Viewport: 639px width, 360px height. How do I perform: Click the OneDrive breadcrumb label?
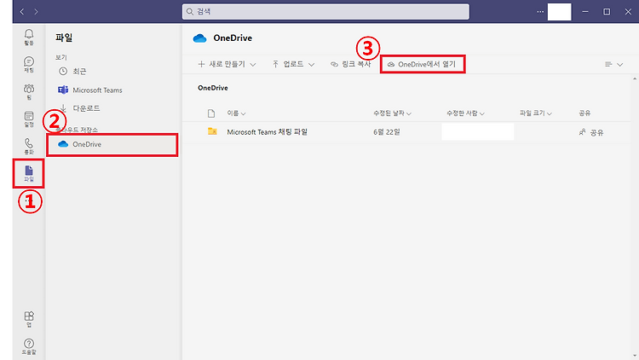(213, 88)
